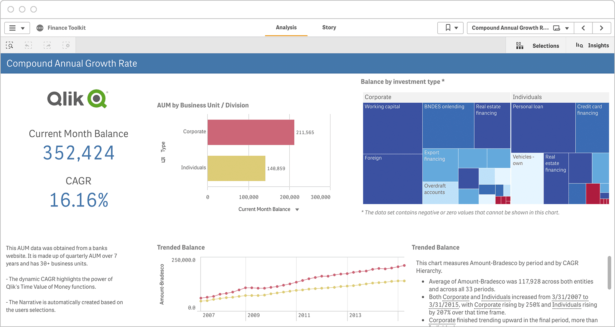Click the last red Corporate line point
Screen dimensions: 615x327
point(404,265)
